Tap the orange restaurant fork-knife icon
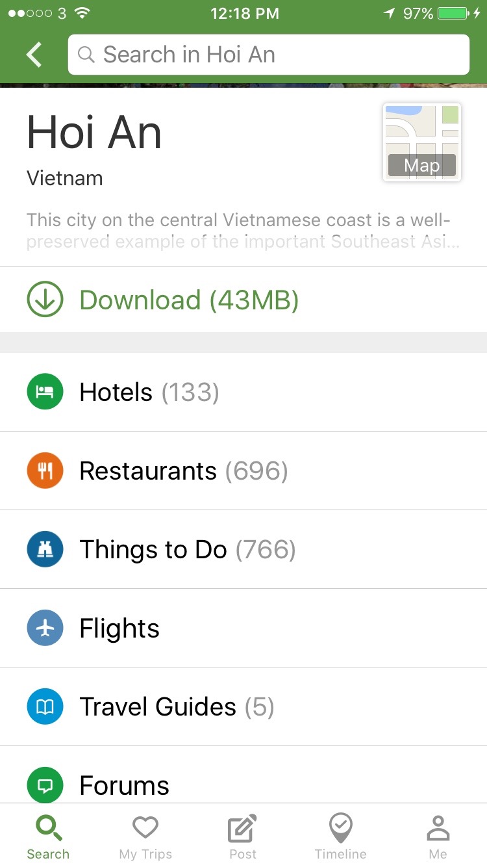 point(45,471)
